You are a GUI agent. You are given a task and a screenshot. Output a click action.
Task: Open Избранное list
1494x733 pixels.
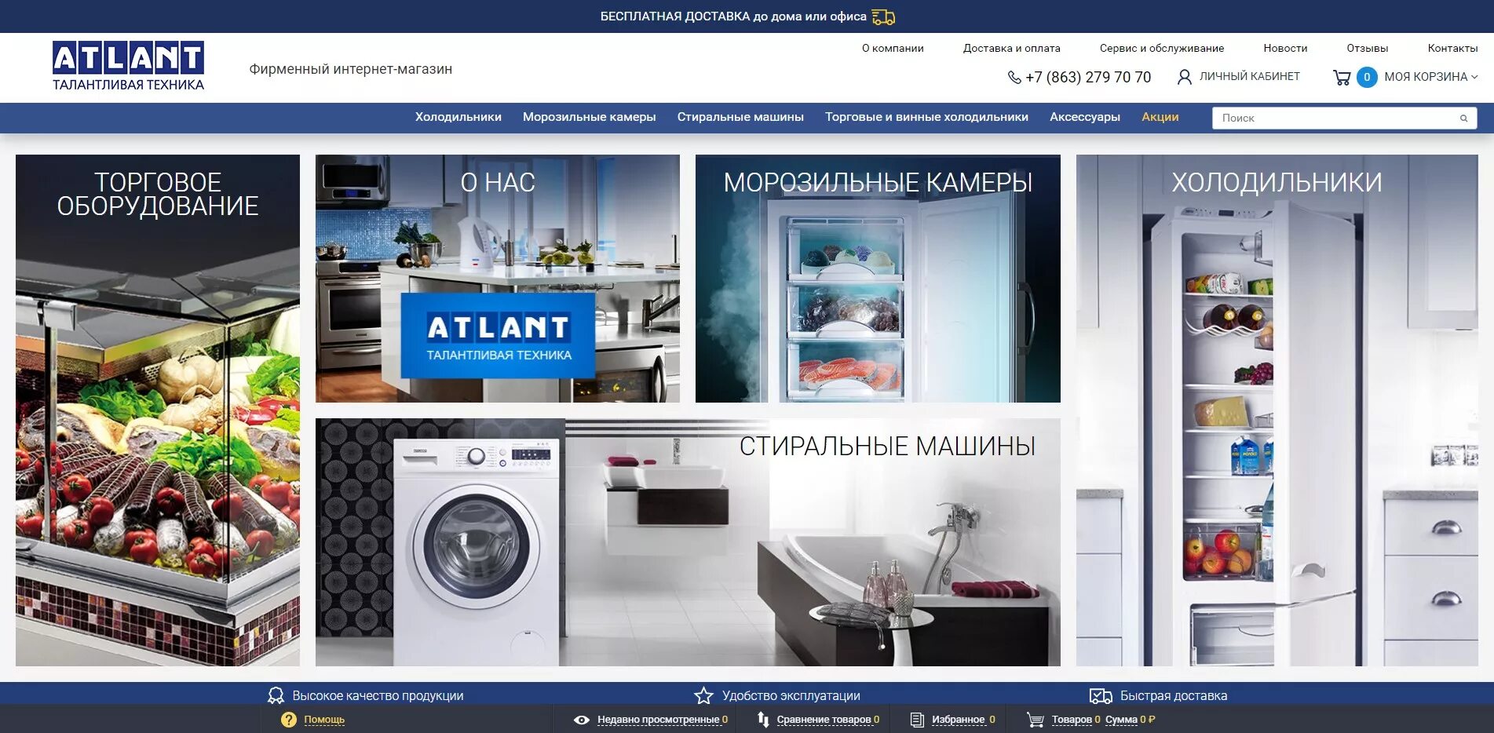pos(958,720)
